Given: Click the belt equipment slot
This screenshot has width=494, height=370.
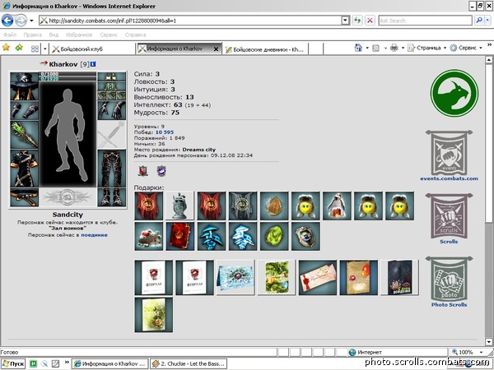Looking at the screenshot, I should pyautogui.click(x=24, y=197).
